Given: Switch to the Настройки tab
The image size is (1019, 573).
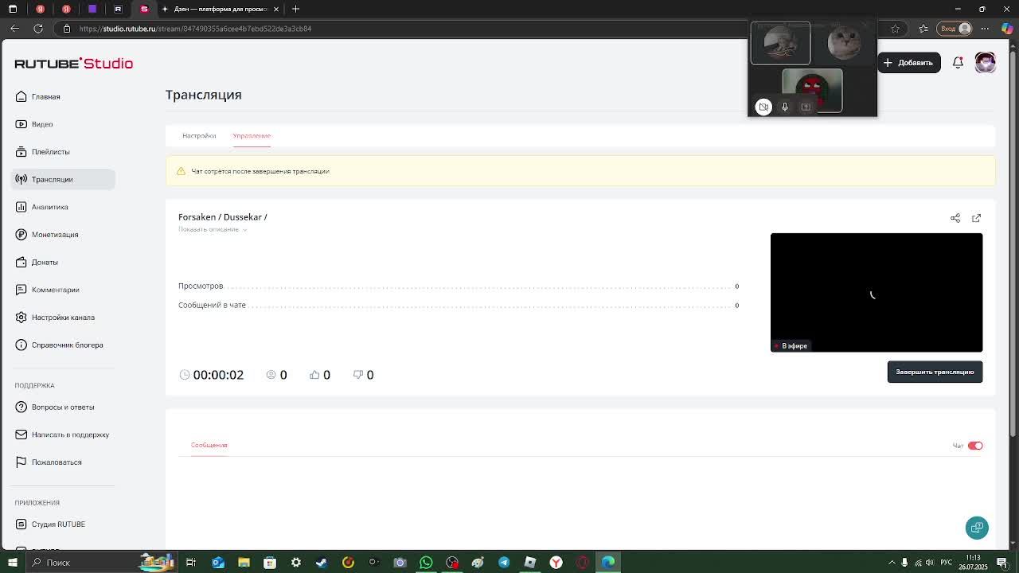Looking at the screenshot, I should pos(199,135).
